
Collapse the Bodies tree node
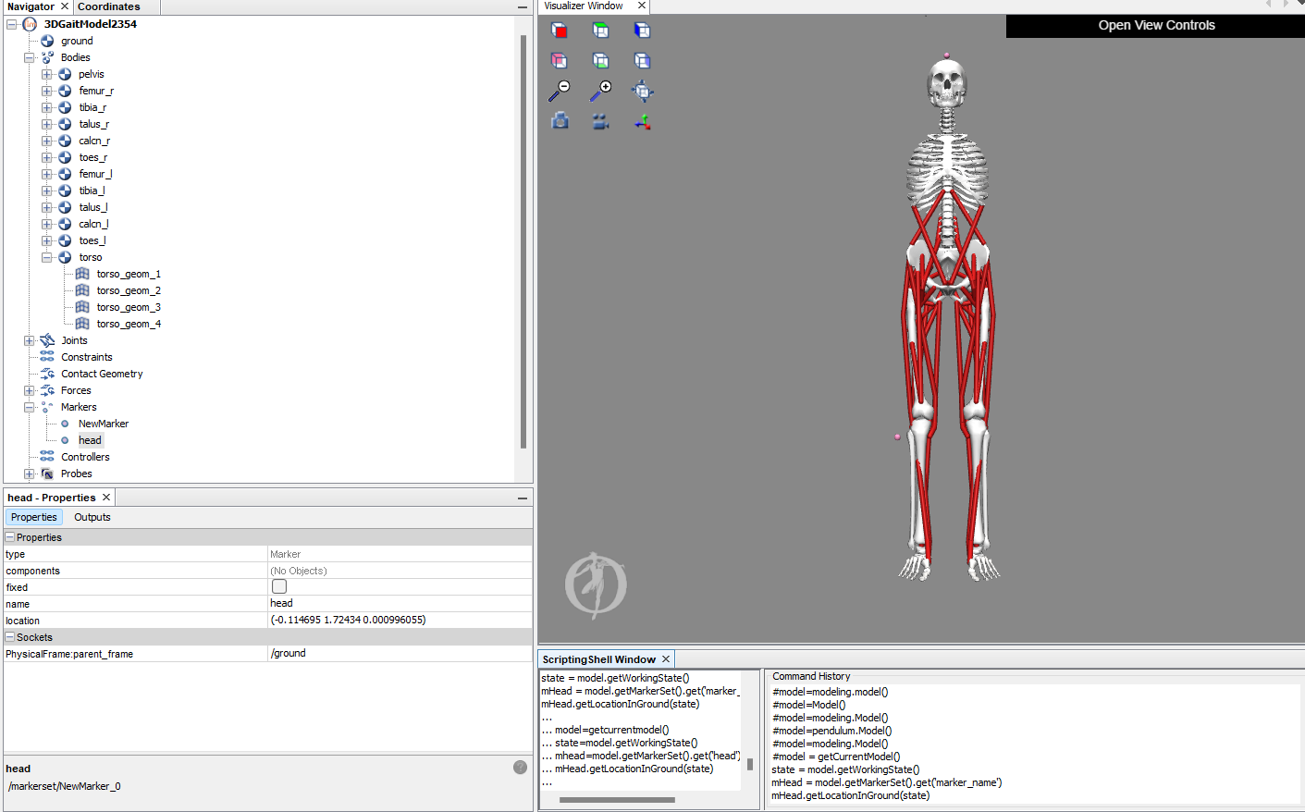tap(29, 57)
